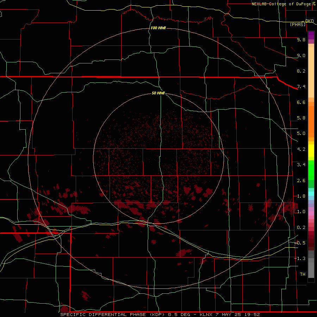Click the [PHAS] label above the color scale
The height and width of the screenshot is (317, 317).
[298, 25]
